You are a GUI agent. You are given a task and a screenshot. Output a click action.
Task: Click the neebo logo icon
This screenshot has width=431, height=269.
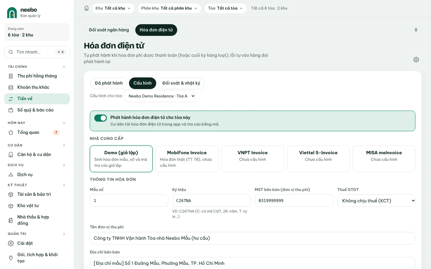[12, 13]
